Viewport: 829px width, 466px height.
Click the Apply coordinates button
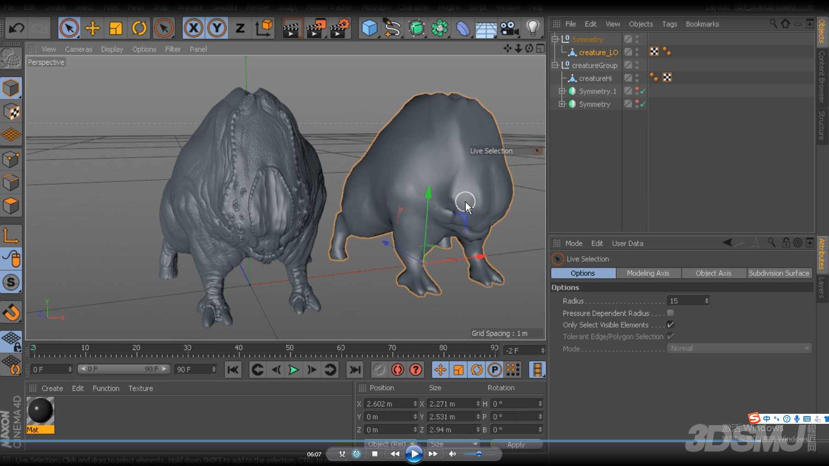click(x=516, y=444)
